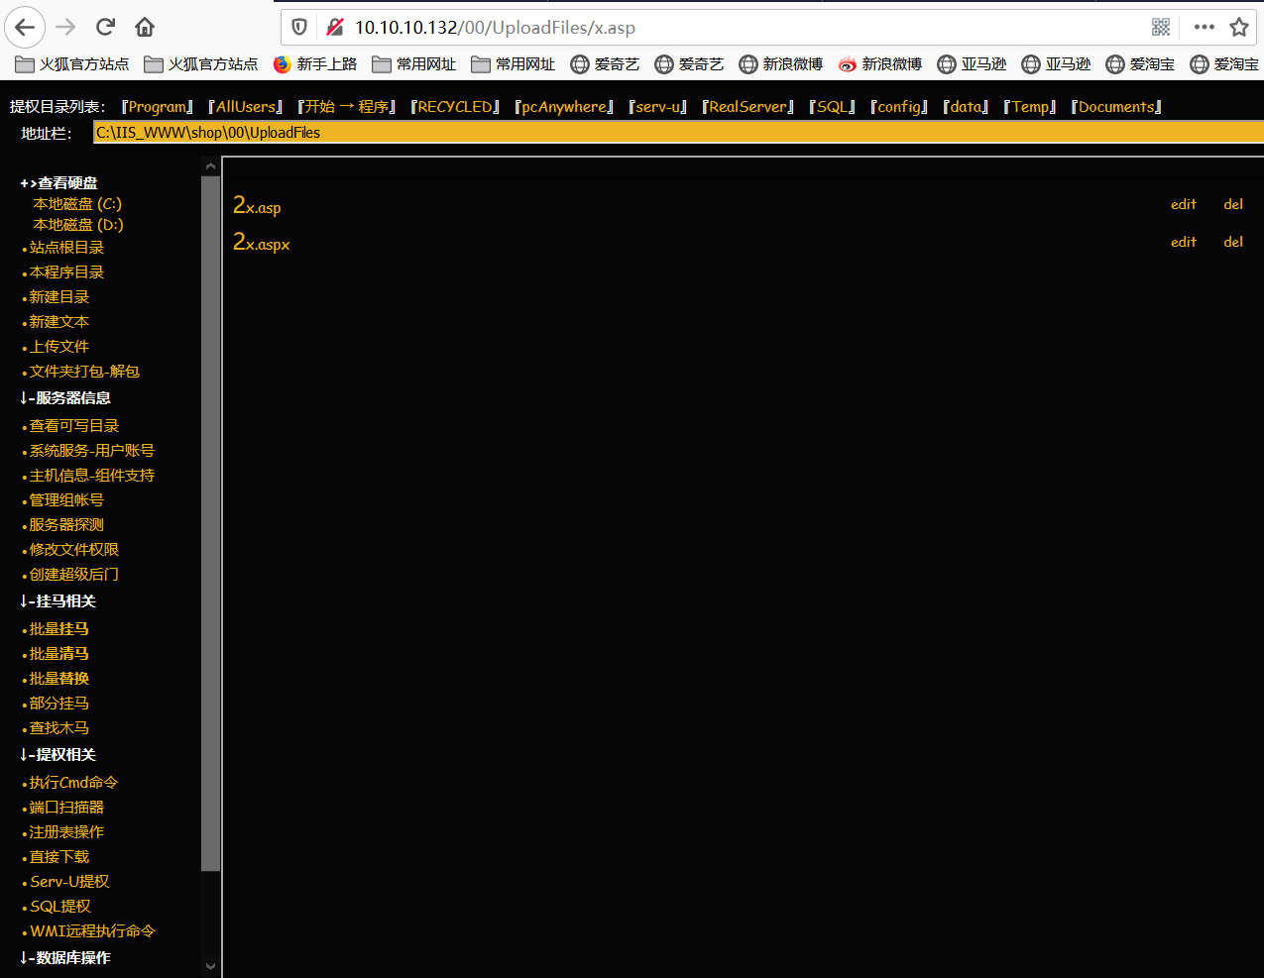Jump to 『SQL』 directory link

tap(832, 107)
